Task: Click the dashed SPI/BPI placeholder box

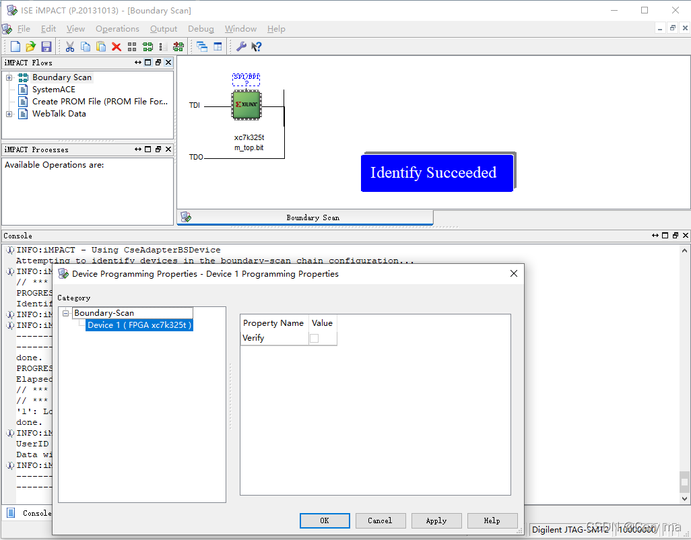Action: coord(246,79)
